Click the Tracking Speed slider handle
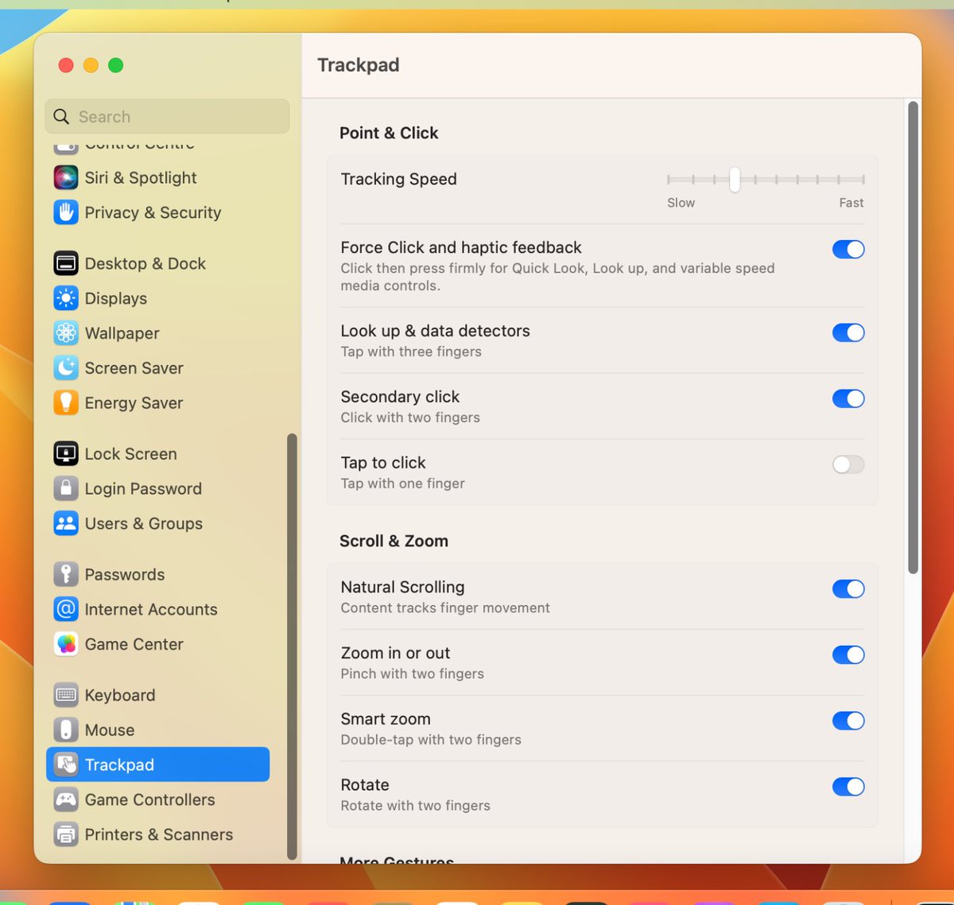954x905 pixels. [734, 180]
